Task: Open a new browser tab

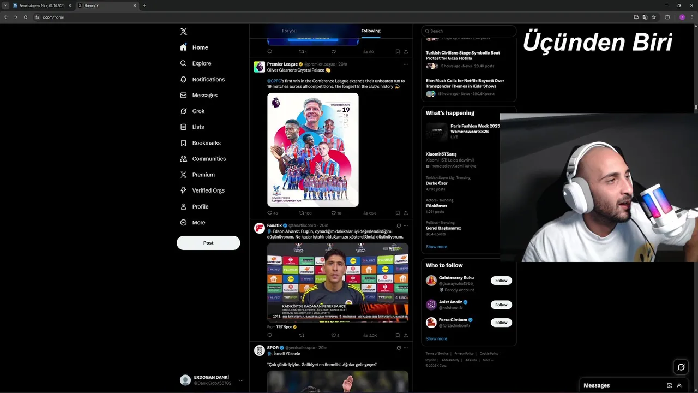Action: click(x=145, y=5)
